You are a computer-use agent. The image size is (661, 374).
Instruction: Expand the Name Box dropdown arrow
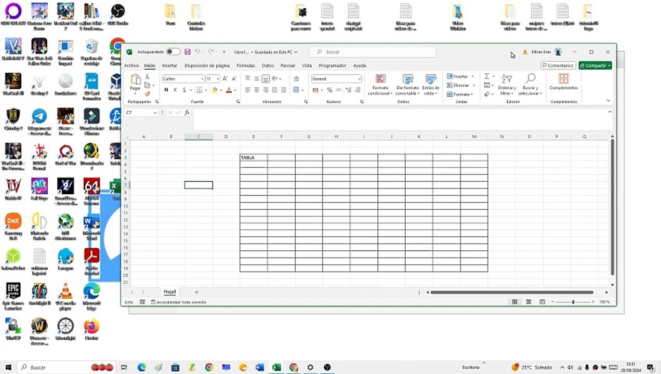155,113
